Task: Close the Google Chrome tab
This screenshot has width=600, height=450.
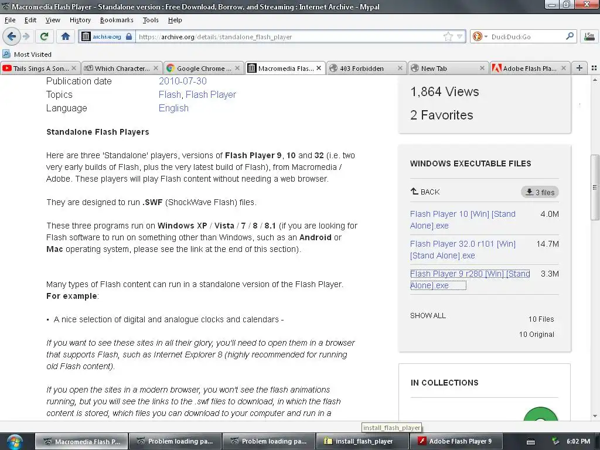Action: (237, 68)
